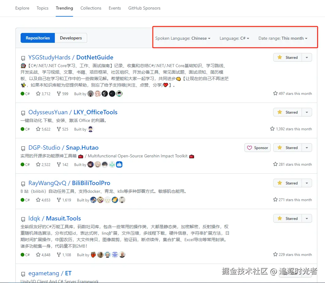Image resolution: width=325 pixels, height=283 pixels.
Task: Open the GitHub Sponsors tab
Action: pos(144,8)
